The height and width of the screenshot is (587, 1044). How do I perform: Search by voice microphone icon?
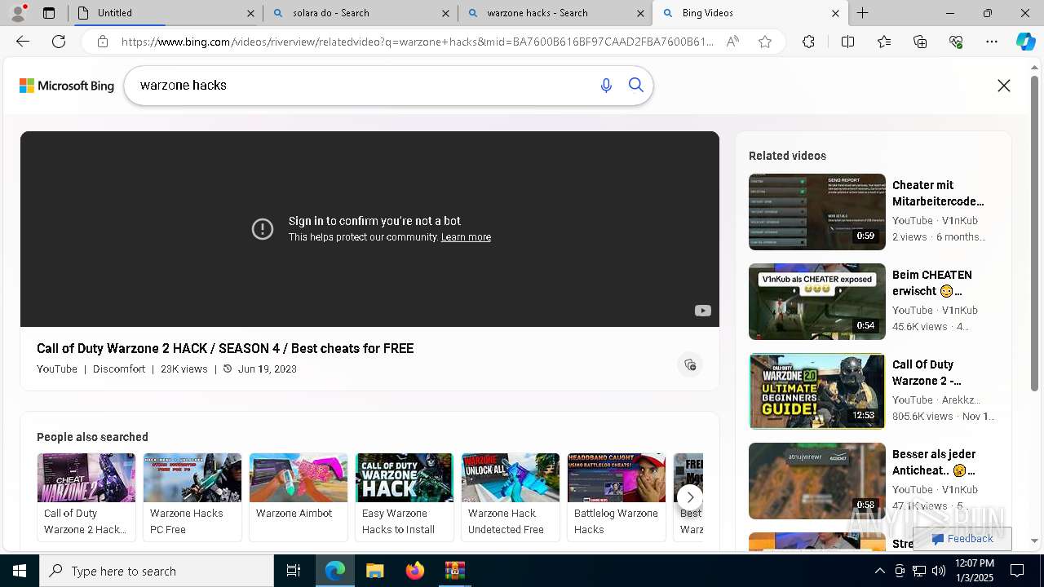point(606,86)
